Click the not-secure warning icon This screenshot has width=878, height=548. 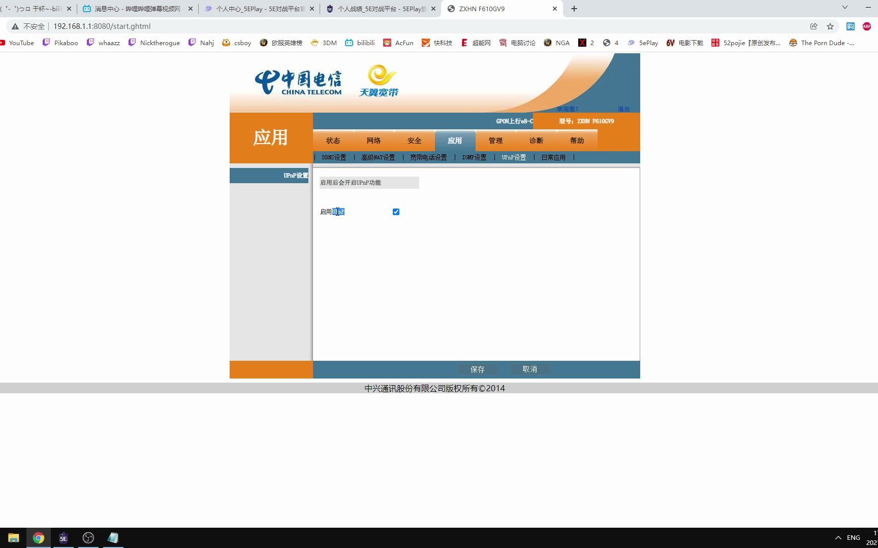coord(15,26)
